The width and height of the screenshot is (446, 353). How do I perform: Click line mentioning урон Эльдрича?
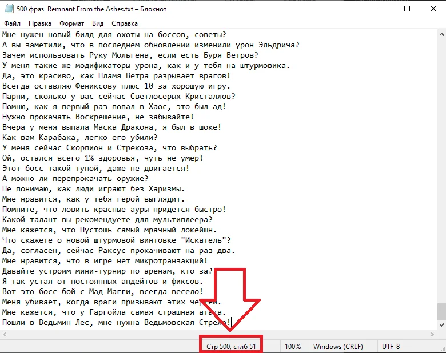pyautogui.click(x=151, y=45)
